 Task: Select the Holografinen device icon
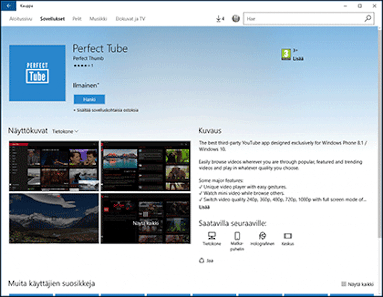pyautogui.click(x=262, y=236)
